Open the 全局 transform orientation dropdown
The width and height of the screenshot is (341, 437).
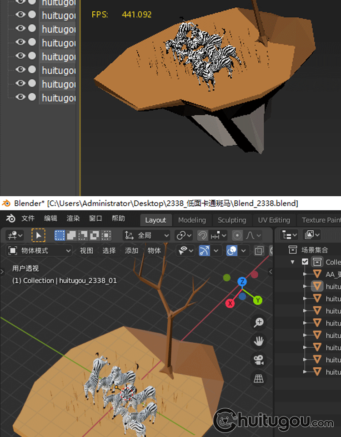tap(147, 235)
